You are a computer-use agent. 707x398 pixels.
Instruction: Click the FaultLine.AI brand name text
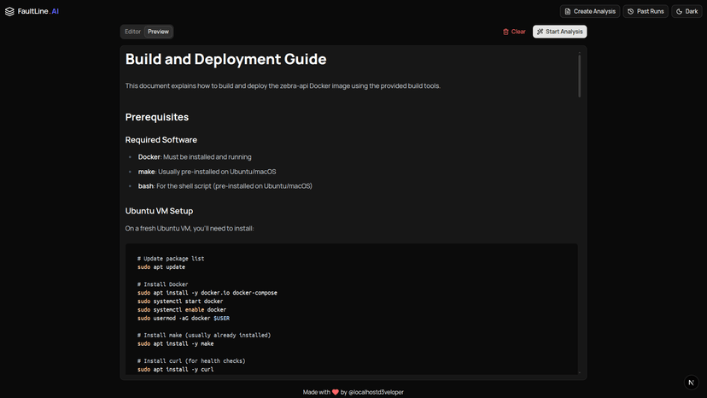[38, 11]
